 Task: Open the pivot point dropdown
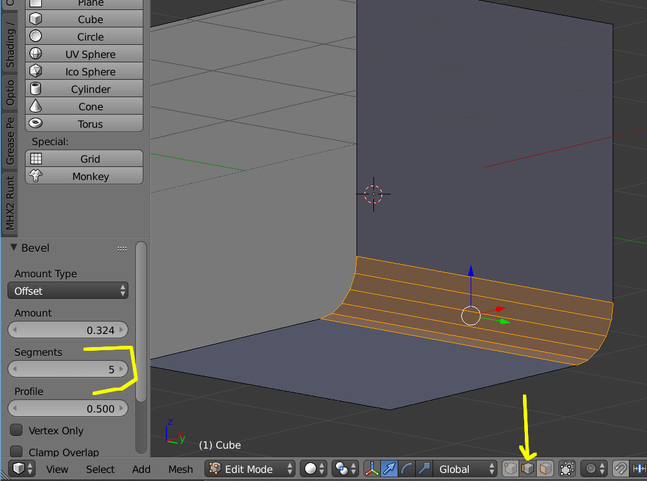pos(345,469)
